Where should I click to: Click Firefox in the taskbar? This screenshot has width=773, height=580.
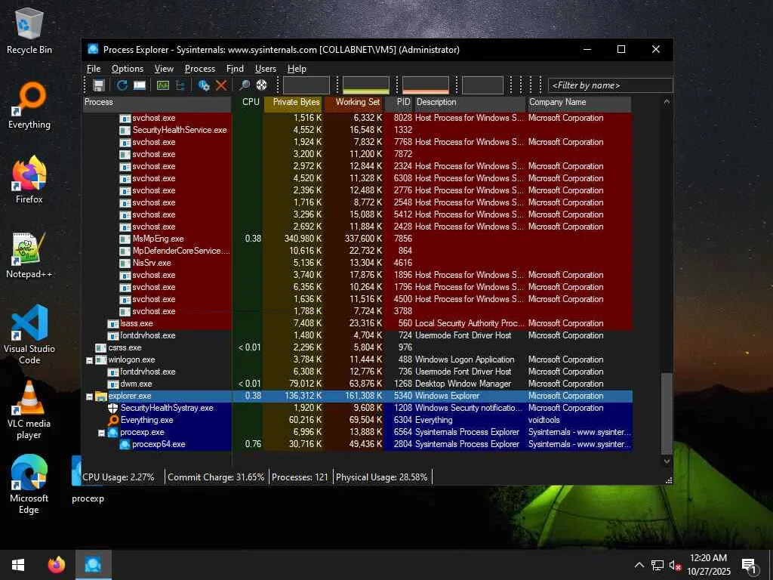click(57, 565)
